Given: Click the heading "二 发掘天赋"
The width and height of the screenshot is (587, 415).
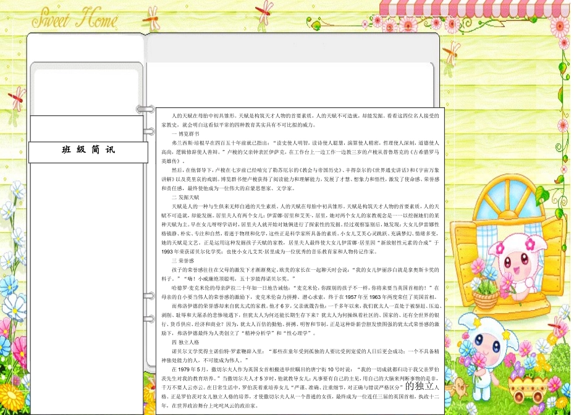Looking at the screenshot, I should (x=185, y=197).
